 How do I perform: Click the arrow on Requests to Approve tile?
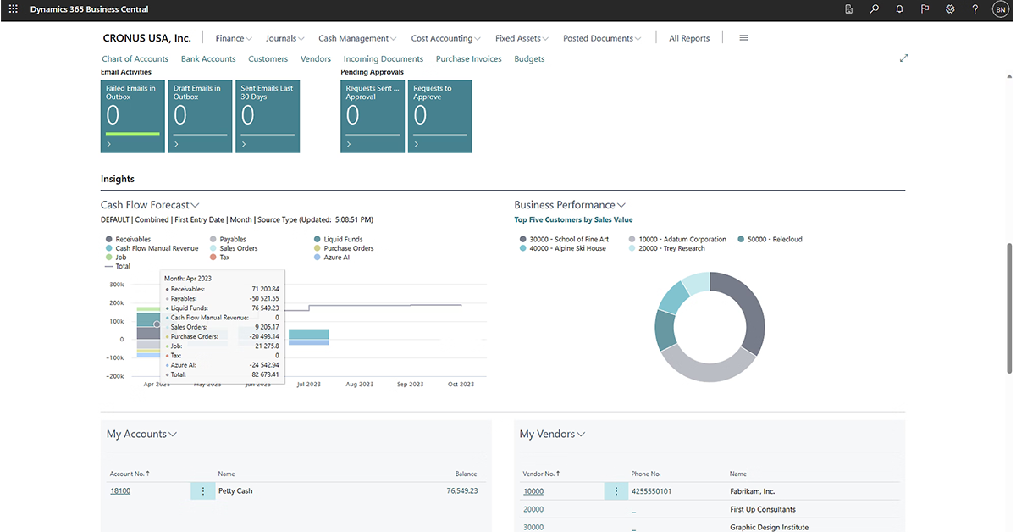pos(416,146)
